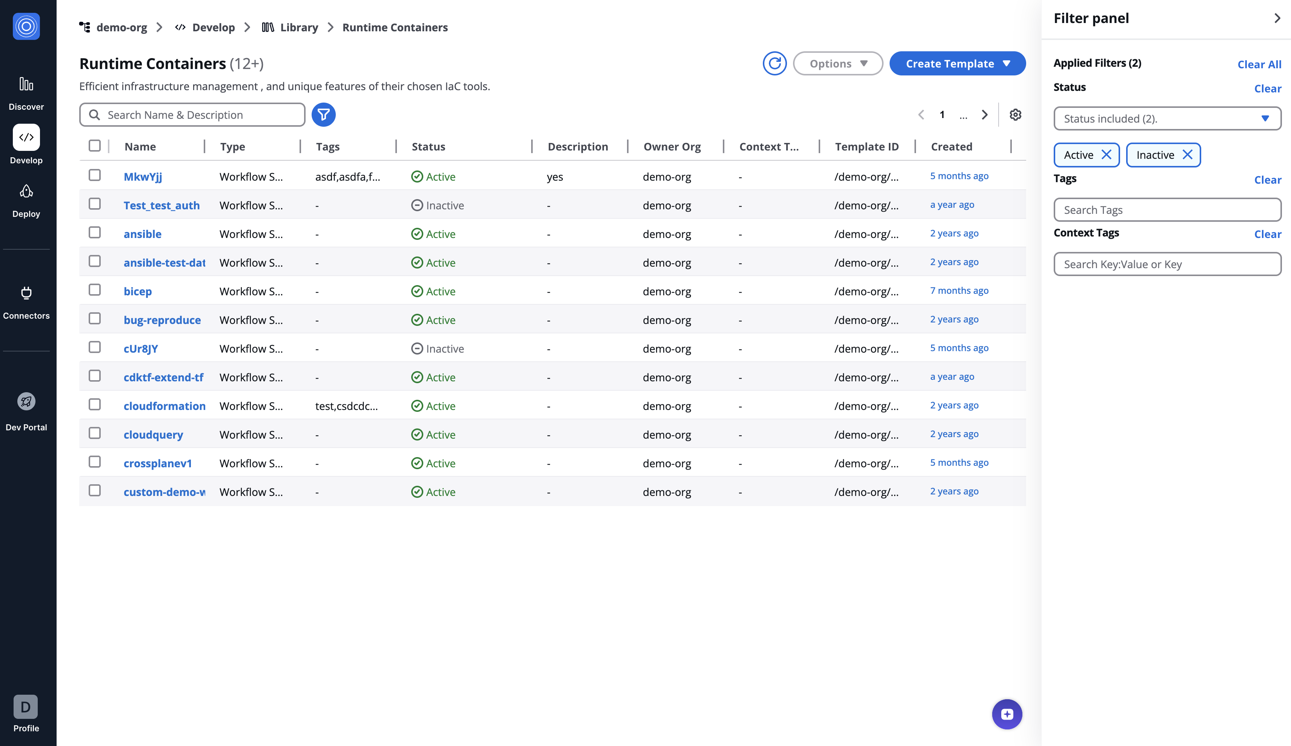This screenshot has height=746, width=1291.
Task: Open the Dev Portal sidebar item
Action: (x=26, y=411)
